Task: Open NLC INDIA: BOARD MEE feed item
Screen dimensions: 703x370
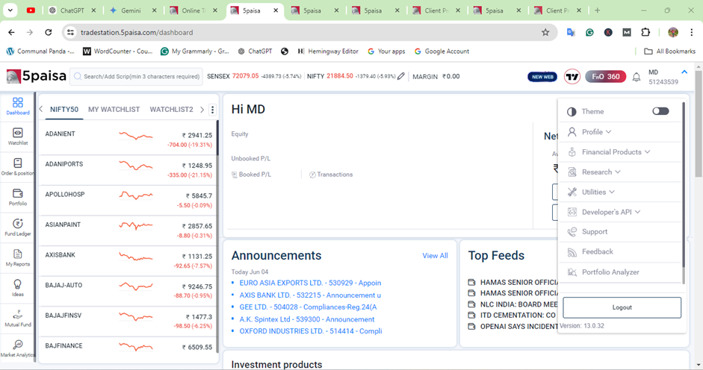Action: tap(513, 304)
